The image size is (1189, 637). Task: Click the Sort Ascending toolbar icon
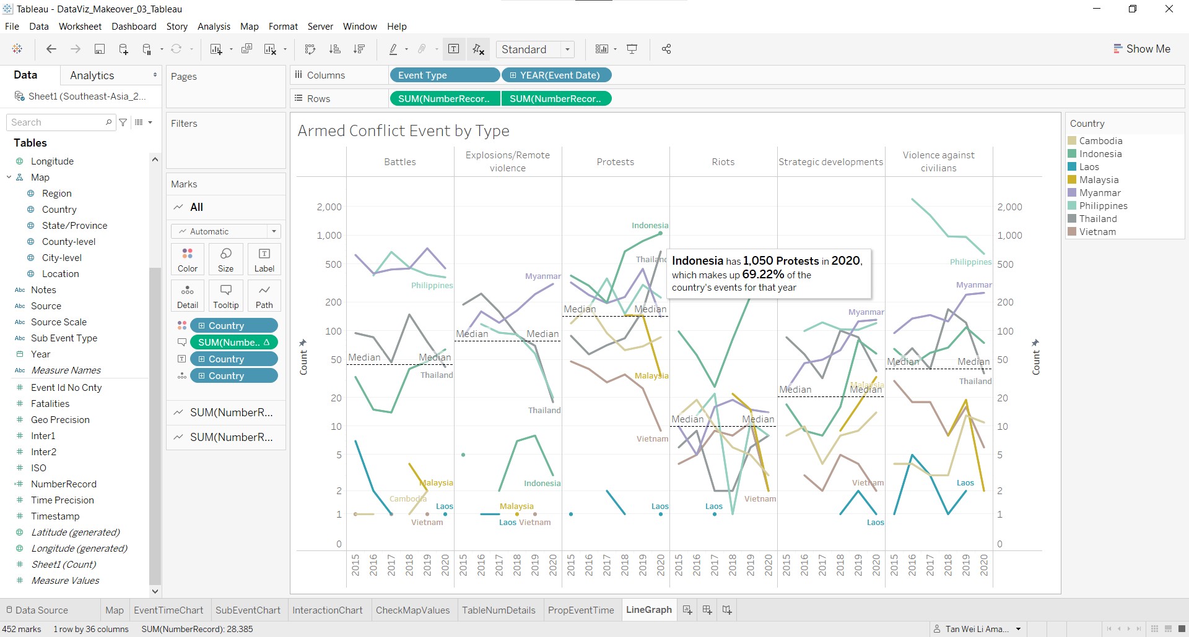(x=334, y=49)
